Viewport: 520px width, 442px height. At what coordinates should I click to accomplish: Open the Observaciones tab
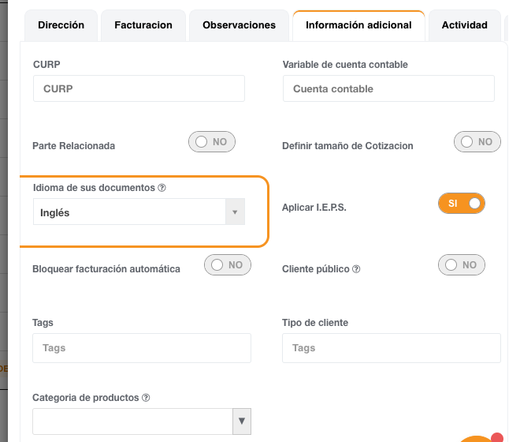pyautogui.click(x=239, y=25)
